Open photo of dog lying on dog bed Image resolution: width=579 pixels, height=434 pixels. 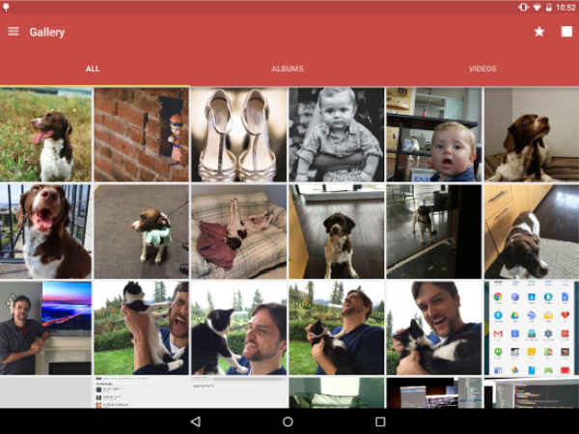[239, 231]
